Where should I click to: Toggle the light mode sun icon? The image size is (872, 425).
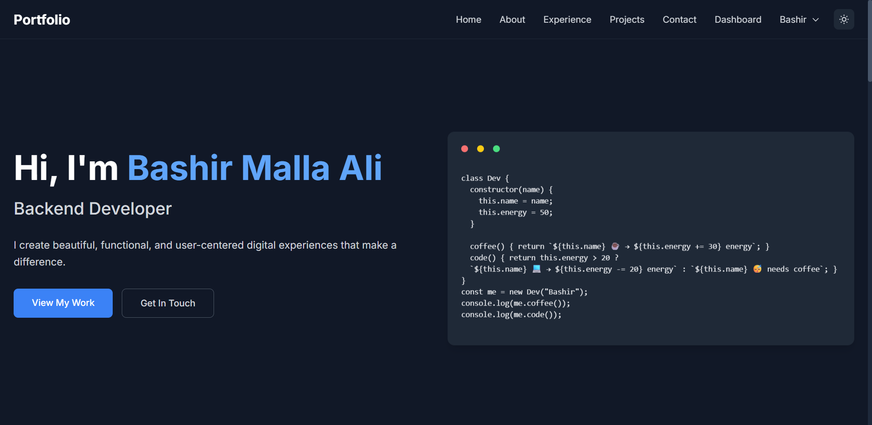click(x=843, y=19)
